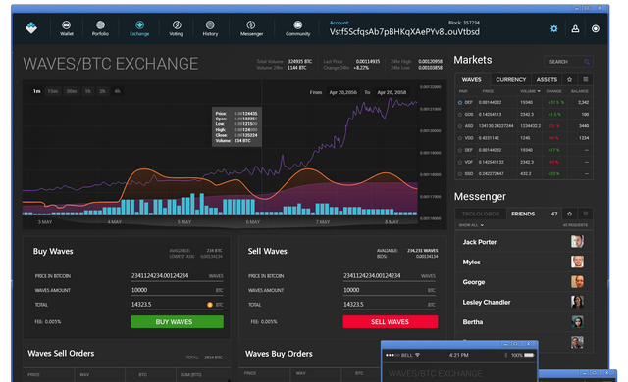628x382 pixels.
Task: Click the red Sell Waves button
Action: coord(391,321)
